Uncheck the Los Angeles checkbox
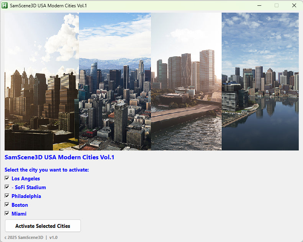303x242 pixels. point(7,178)
